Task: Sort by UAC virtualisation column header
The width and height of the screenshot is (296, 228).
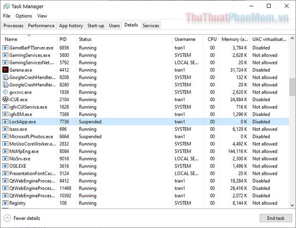Action: pos(269,39)
